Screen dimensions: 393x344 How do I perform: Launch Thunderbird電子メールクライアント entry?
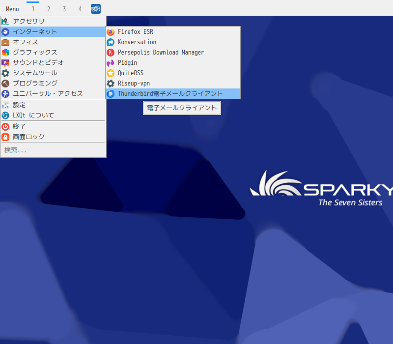tap(173, 93)
